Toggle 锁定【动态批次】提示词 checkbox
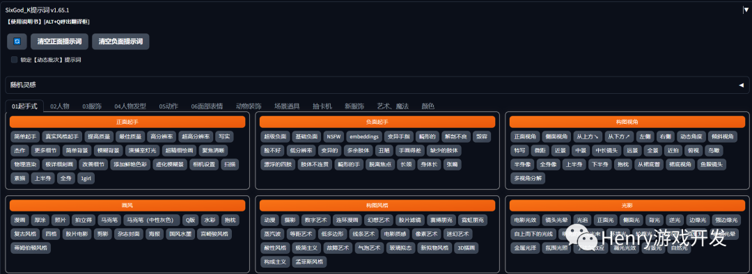 [15, 60]
